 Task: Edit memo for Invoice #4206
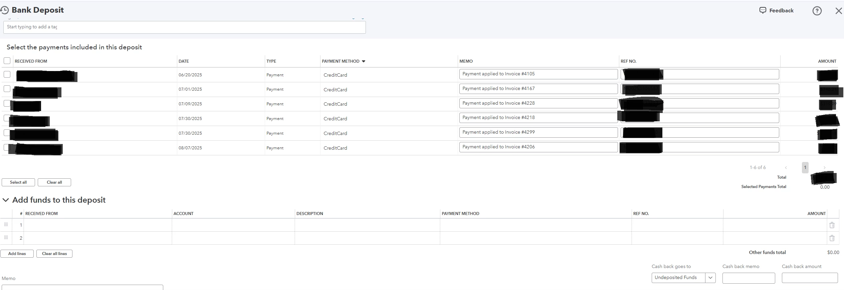point(539,147)
